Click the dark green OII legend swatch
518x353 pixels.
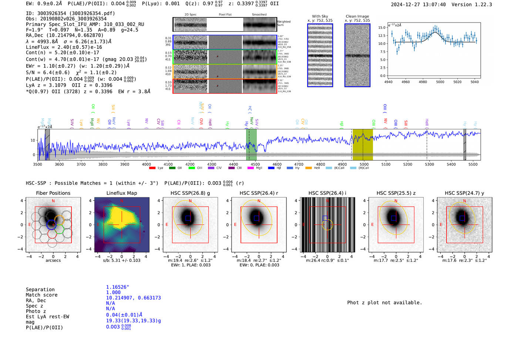pos(172,168)
